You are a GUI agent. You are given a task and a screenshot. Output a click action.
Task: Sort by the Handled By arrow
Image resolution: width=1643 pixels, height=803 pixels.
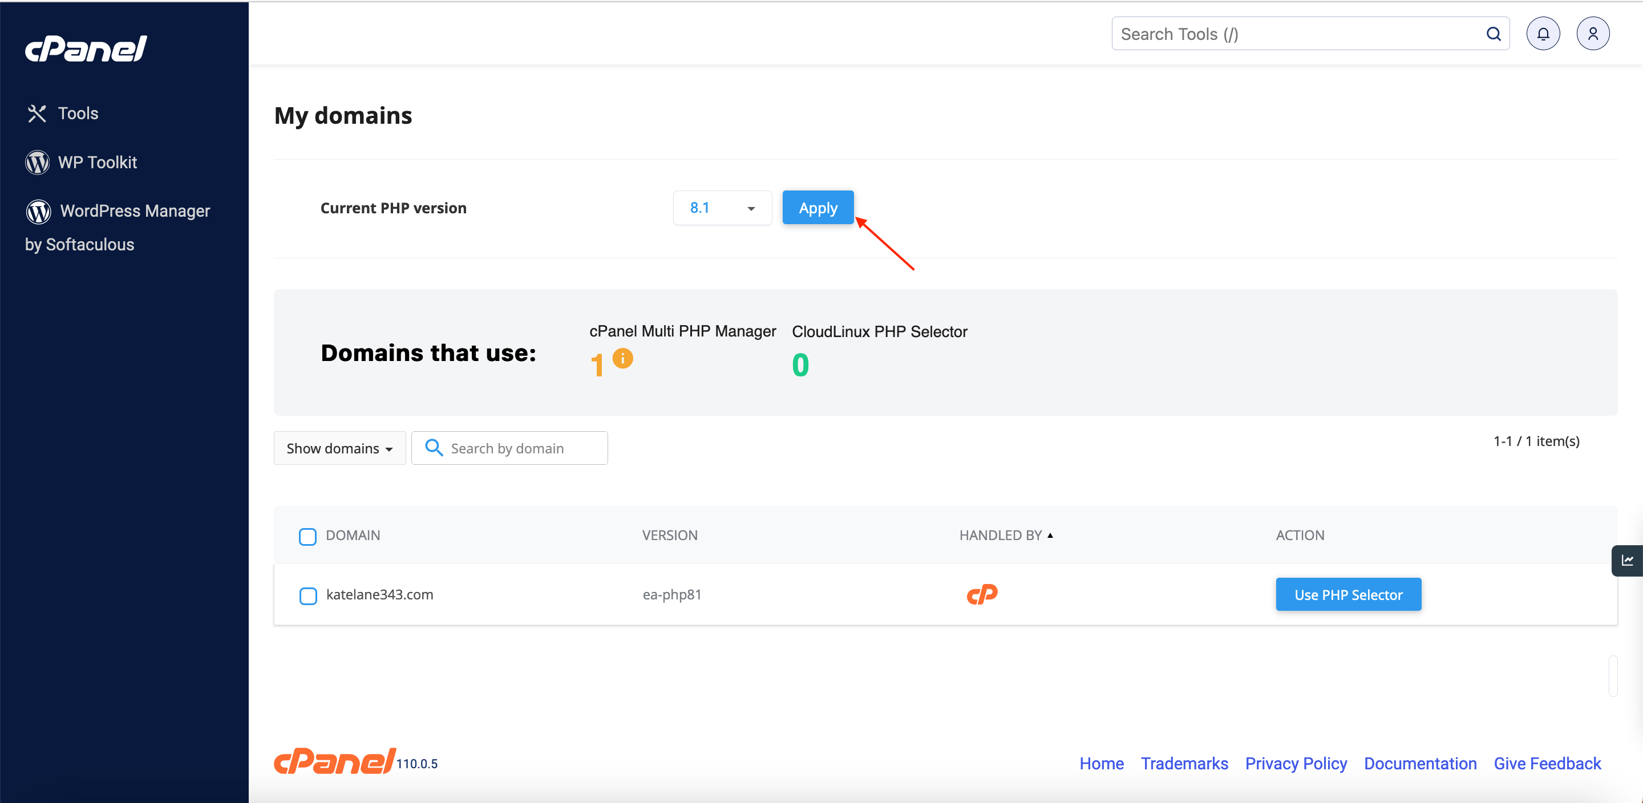coord(1050,535)
